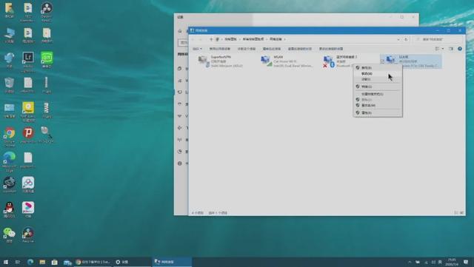Image resolution: width=474 pixels, height=267 pixels.
Task: Click the search box in network window
Action: (x=438, y=39)
